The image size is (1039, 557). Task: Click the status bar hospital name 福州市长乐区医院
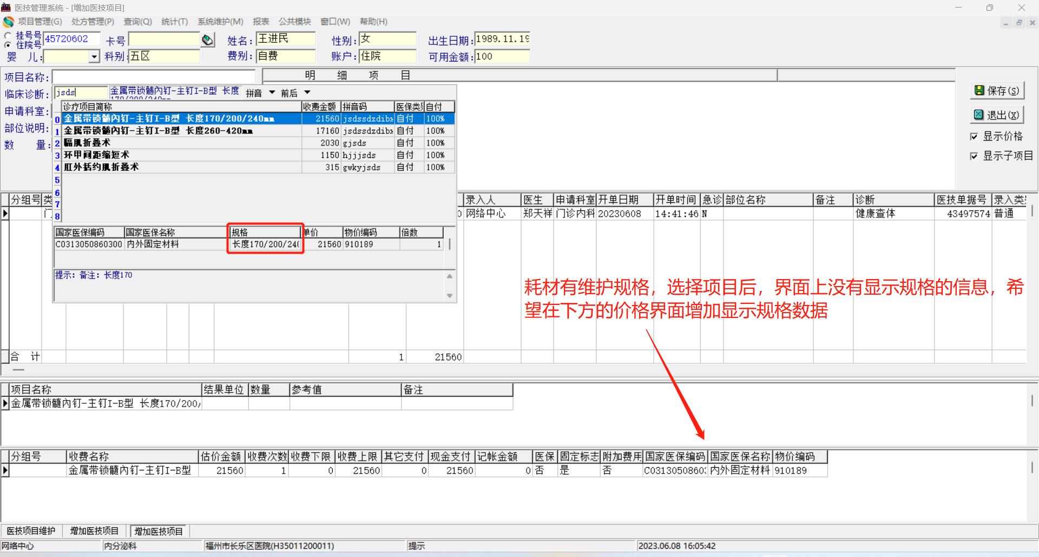(269, 546)
